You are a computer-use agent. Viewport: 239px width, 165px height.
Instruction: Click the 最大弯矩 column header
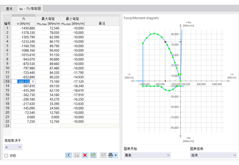48,21
